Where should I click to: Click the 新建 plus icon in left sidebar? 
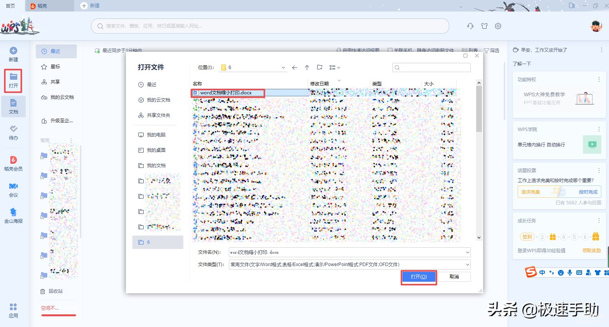pyautogui.click(x=13, y=51)
